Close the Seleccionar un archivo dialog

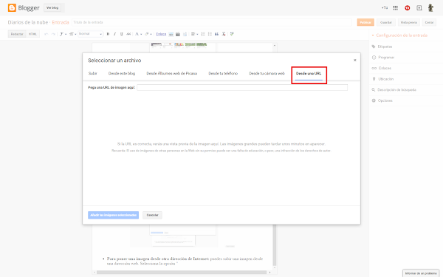(x=355, y=61)
